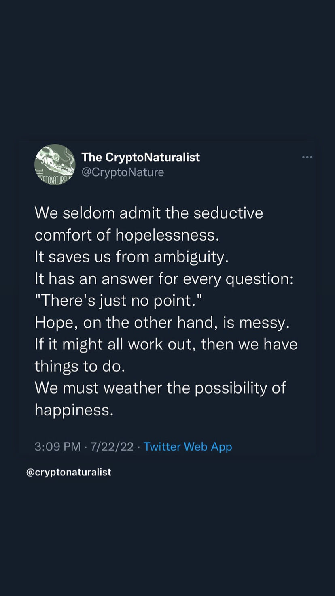Open the Twitter Web App source link
The width and height of the screenshot is (335, 596).
click(188, 447)
